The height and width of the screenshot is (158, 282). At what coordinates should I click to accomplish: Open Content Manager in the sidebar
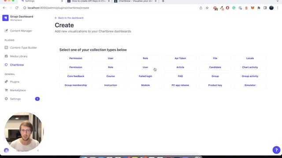click(21, 31)
